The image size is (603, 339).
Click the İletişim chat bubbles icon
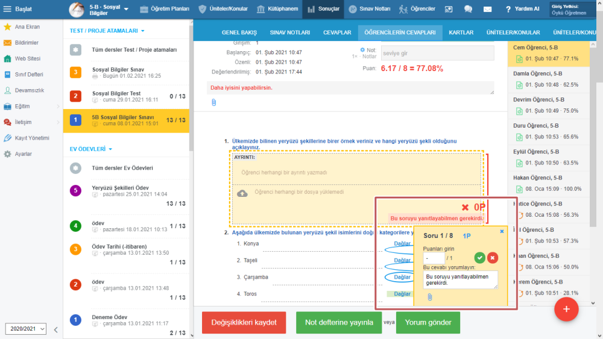[7, 122]
